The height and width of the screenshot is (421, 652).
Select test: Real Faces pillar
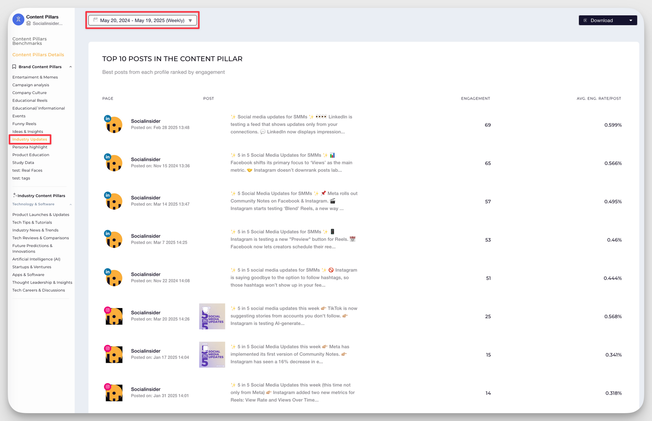coord(27,170)
